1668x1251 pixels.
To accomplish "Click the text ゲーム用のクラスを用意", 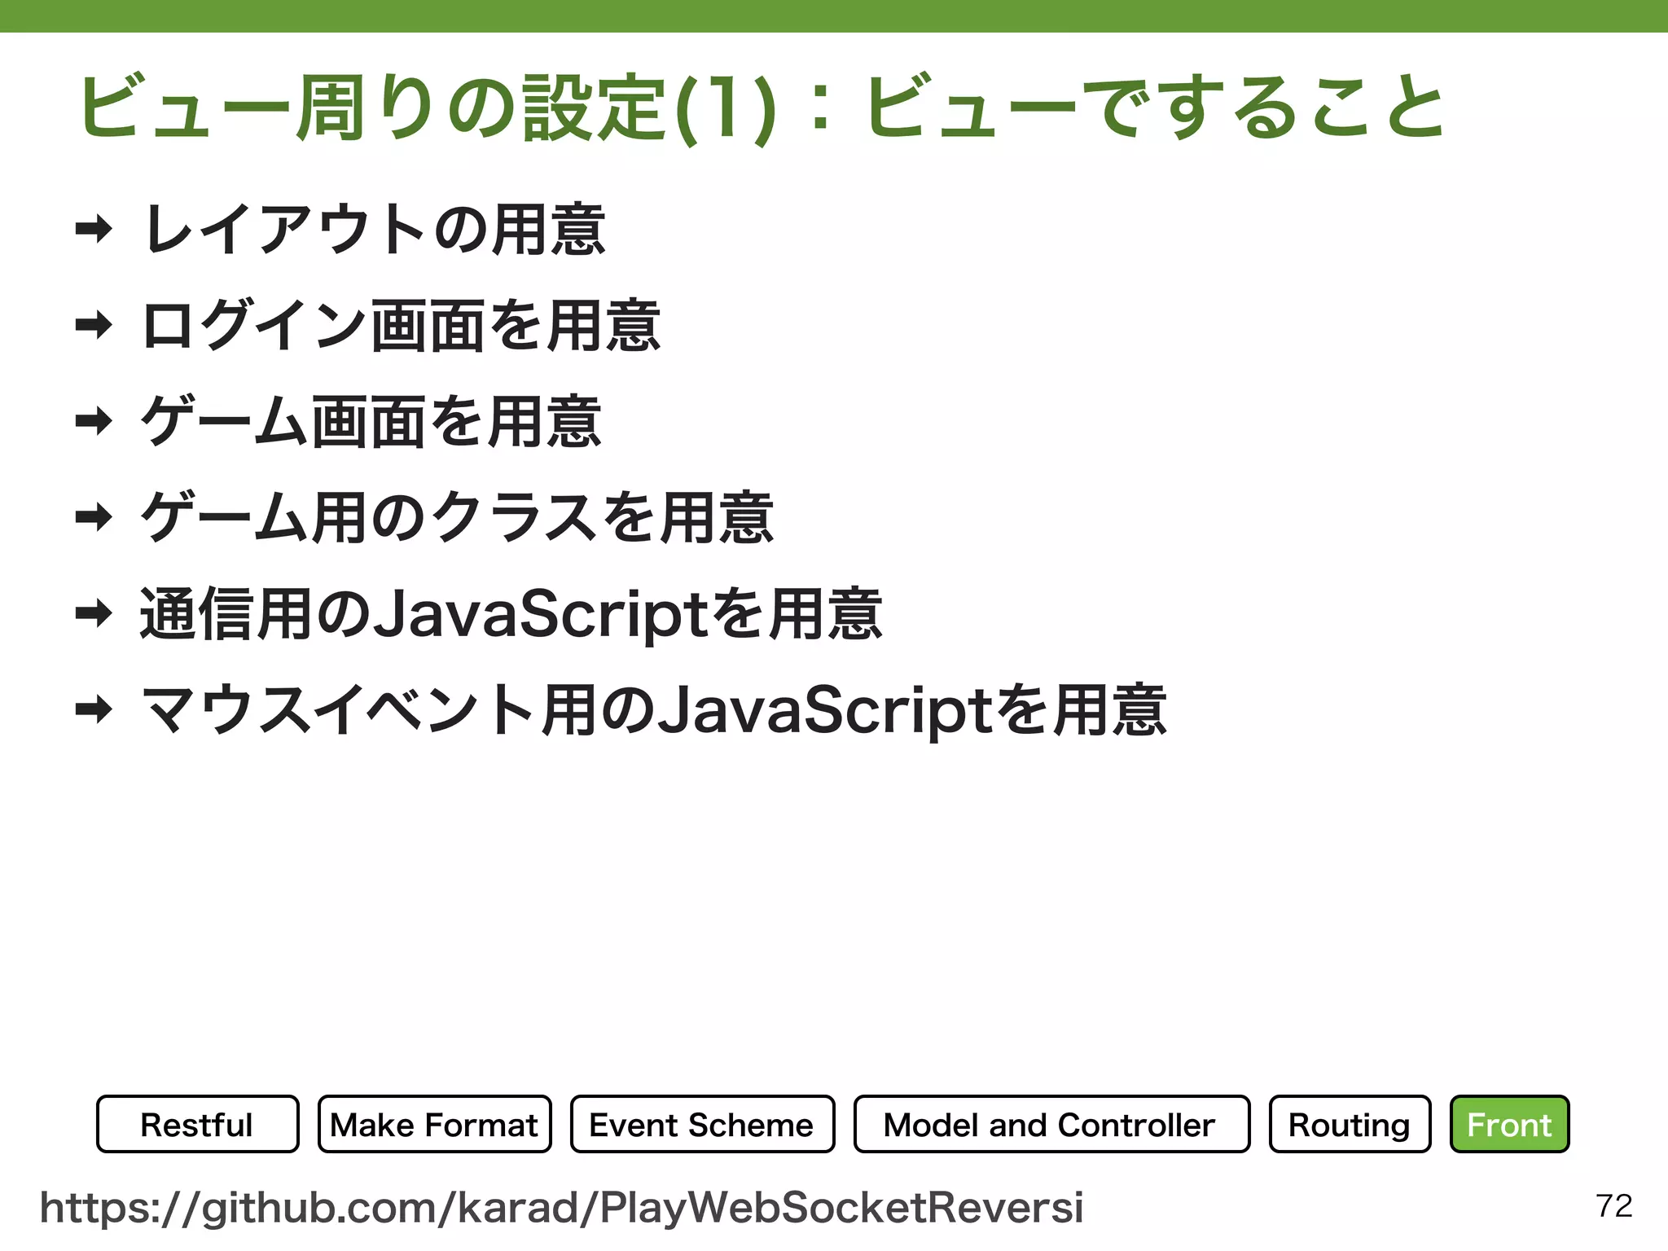I will point(457,517).
